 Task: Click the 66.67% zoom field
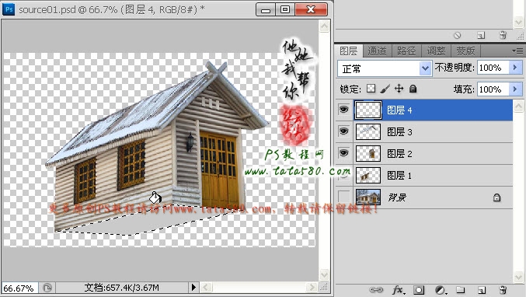click(x=19, y=288)
